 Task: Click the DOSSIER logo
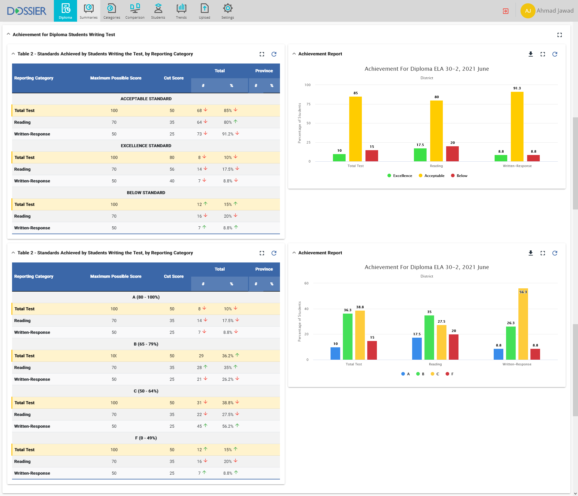pos(26,11)
